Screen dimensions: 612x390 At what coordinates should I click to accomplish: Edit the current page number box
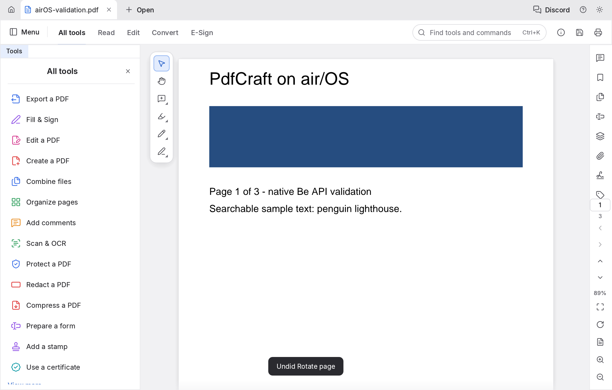(600, 205)
